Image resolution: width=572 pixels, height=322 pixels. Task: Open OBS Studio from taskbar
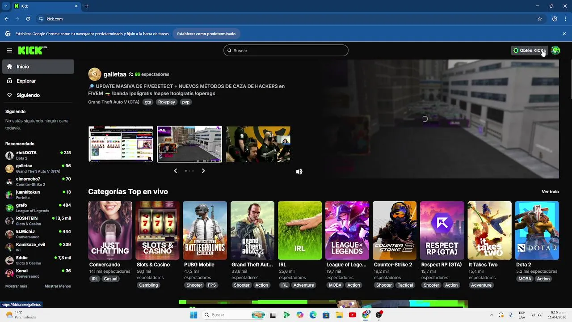click(x=379, y=315)
